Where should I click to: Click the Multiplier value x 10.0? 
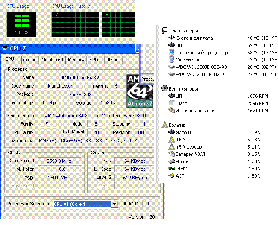pyautogui.click(x=59, y=169)
